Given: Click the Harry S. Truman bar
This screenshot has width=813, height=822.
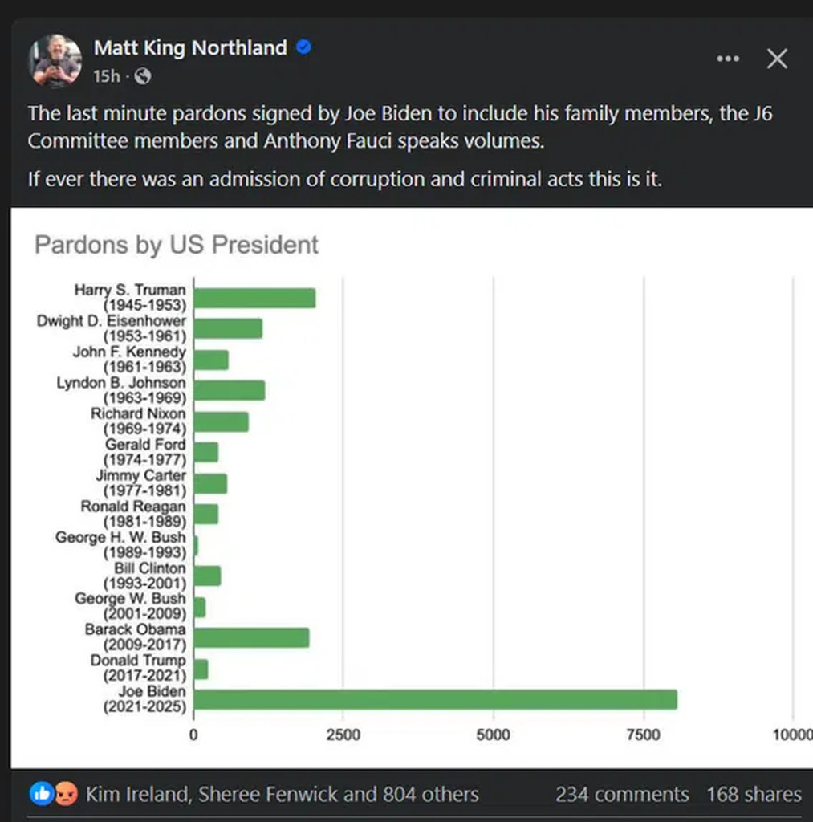Looking at the screenshot, I should coord(254,298).
